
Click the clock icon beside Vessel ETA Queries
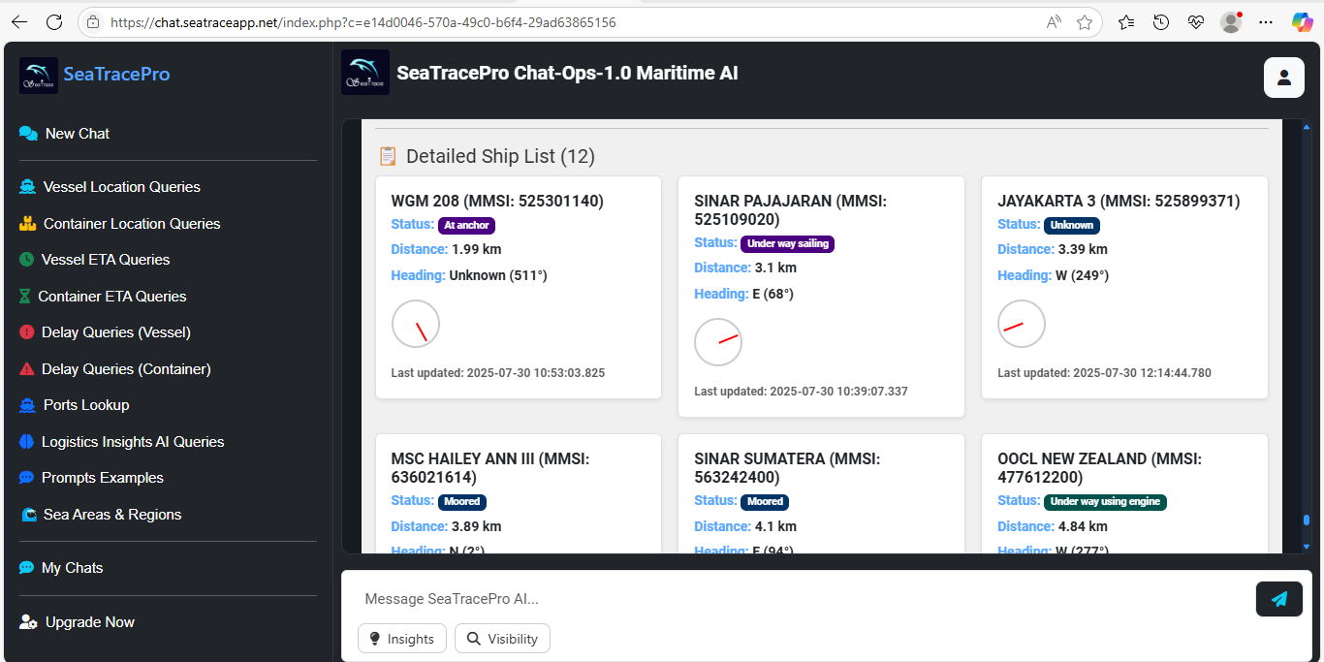[26, 260]
